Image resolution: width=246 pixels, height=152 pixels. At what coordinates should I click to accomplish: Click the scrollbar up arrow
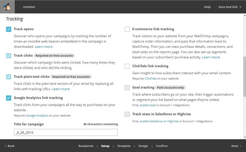pos(245,15)
